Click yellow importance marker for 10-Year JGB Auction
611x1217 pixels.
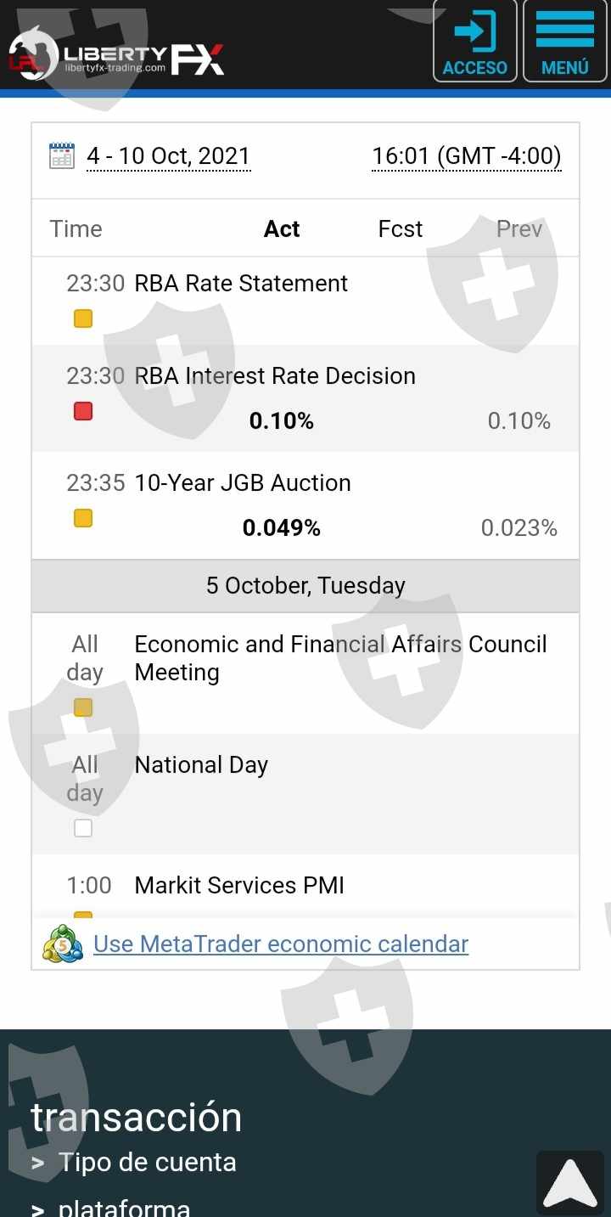[83, 518]
